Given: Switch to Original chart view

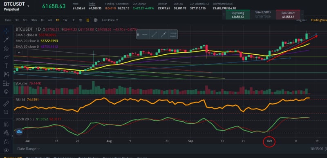Looking at the screenshot, I should pos(301,20).
